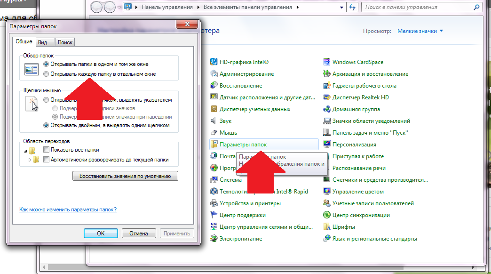Open the Распознавание речи link
Image resolution: width=491 pixels, height=274 pixels.
click(x=359, y=168)
